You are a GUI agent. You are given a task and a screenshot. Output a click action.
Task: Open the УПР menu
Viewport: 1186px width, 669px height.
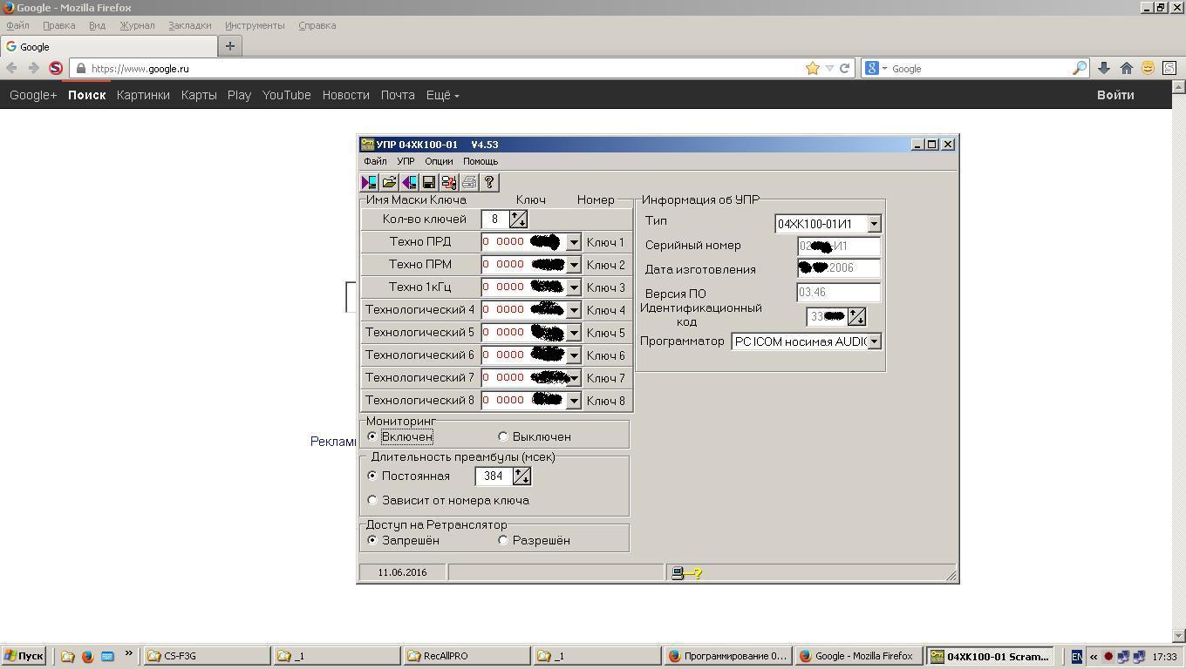[x=406, y=161]
